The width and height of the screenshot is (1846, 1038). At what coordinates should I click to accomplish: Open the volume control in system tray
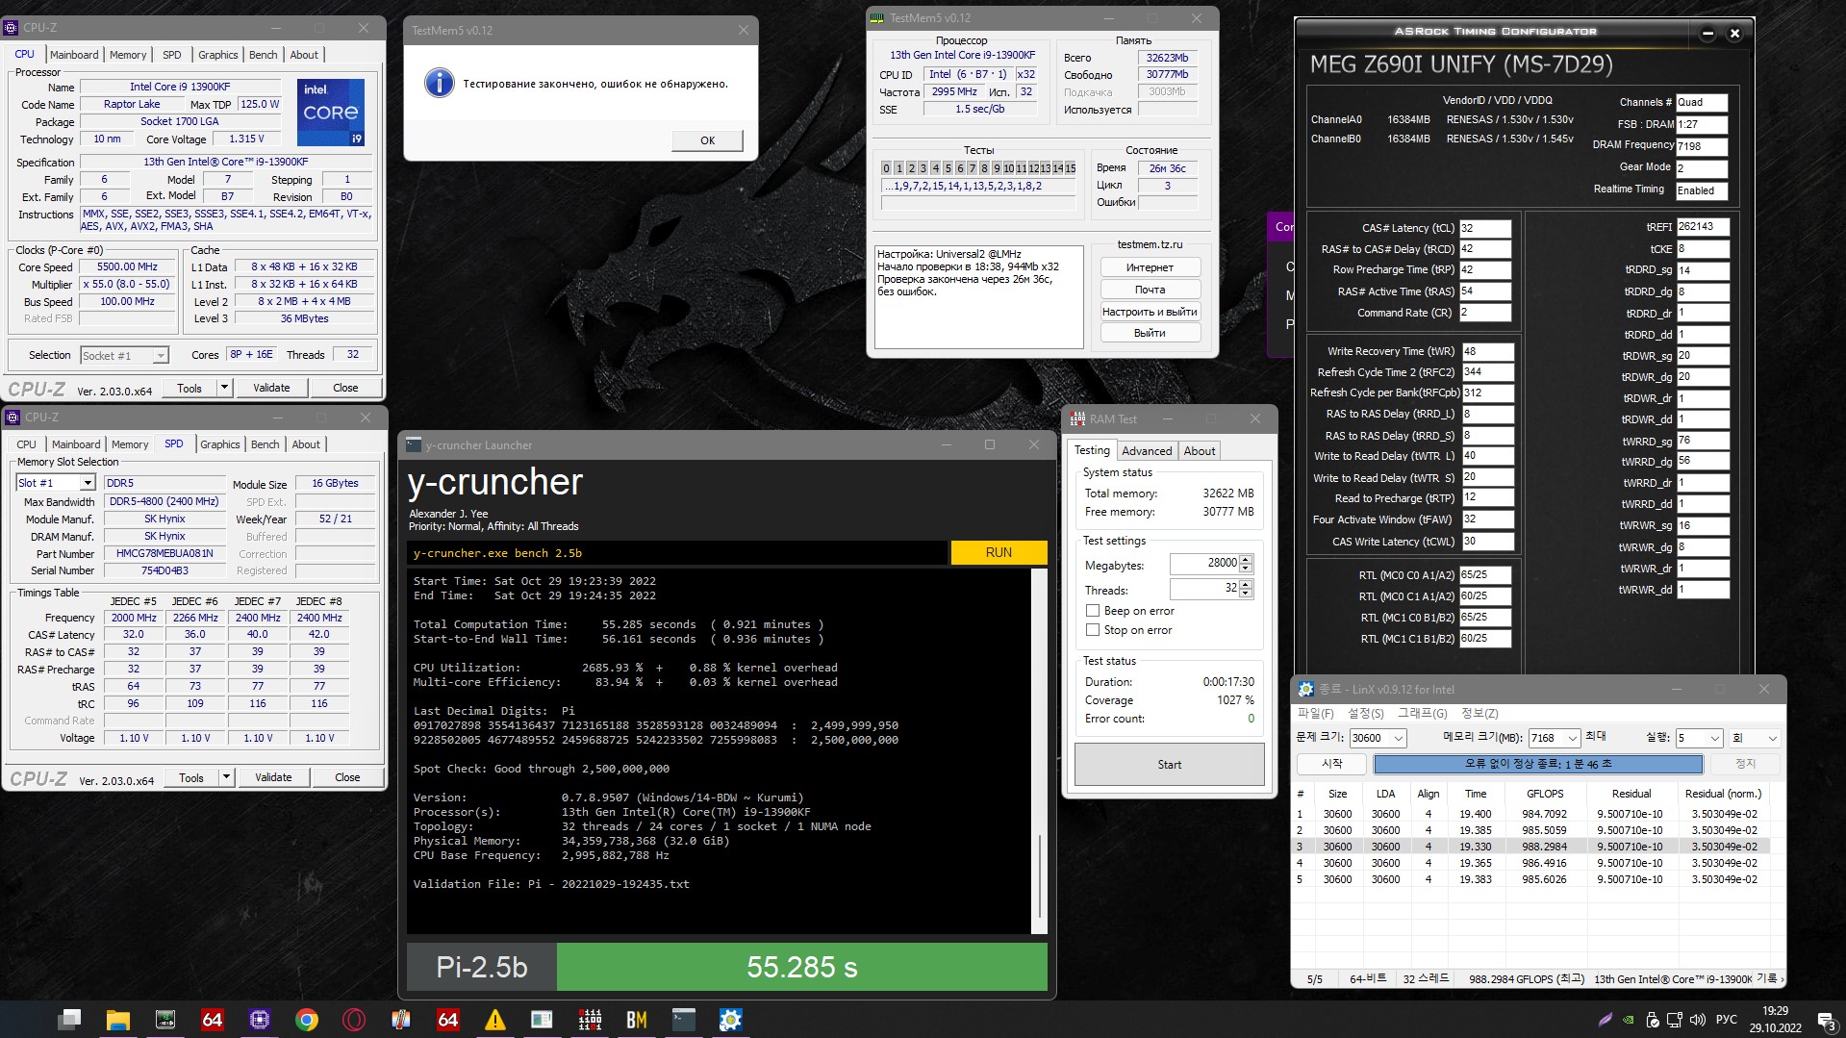pos(1697,1020)
